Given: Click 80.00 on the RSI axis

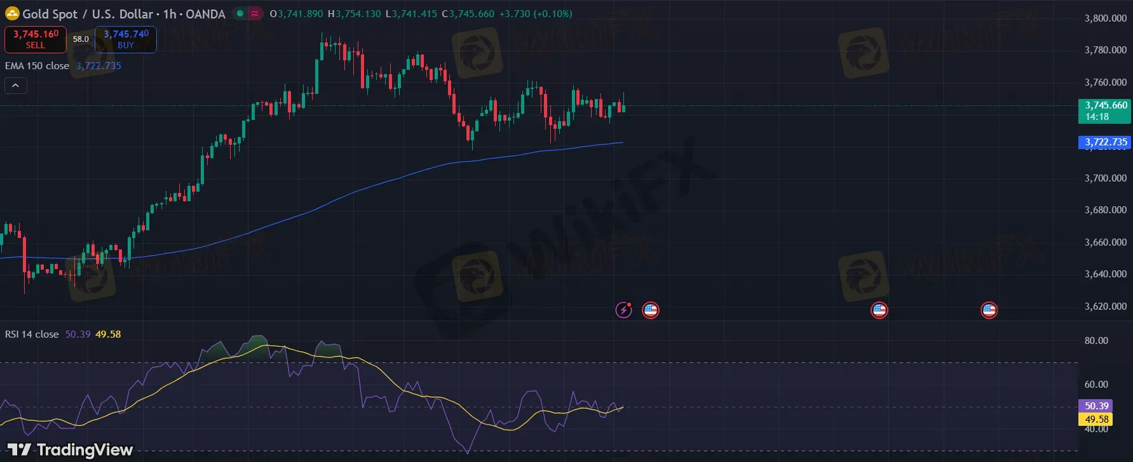Looking at the screenshot, I should tap(1096, 341).
